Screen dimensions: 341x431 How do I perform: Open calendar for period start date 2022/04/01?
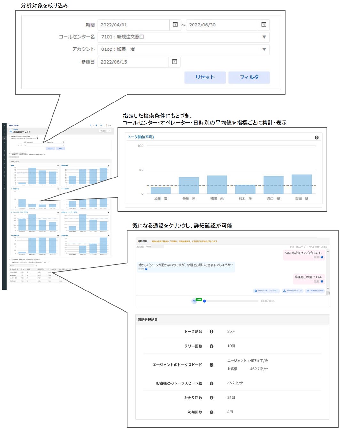[175, 25]
